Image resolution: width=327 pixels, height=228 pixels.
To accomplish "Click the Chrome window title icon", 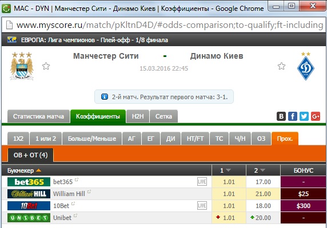I will 6,9.
